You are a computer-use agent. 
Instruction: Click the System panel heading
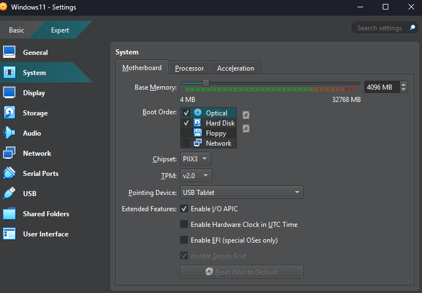pyautogui.click(x=127, y=52)
